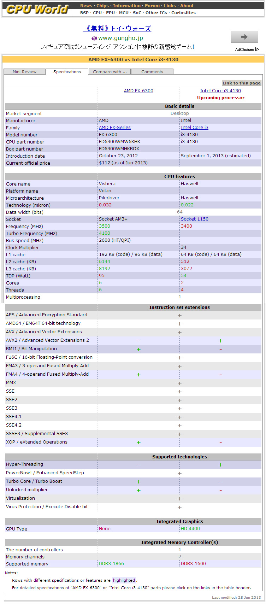Image resolution: width=266 pixels, height=604 pixels.
Task: Open the Chips menu
Action: (102, 6)
